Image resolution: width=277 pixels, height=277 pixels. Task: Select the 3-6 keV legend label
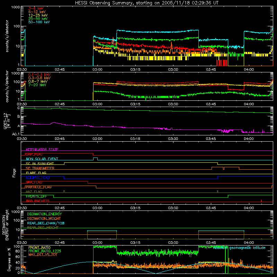click(36, 8)
